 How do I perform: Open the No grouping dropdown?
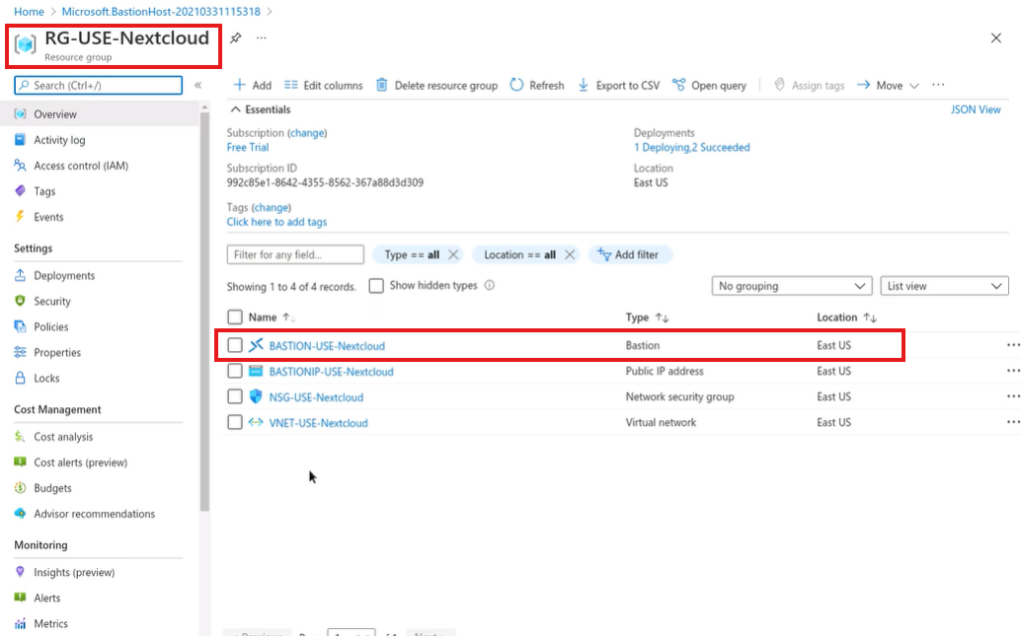(792, 286)
